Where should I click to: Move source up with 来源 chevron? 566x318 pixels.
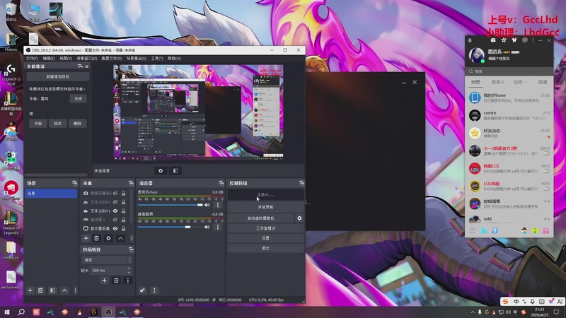click(x=120, y=238)
